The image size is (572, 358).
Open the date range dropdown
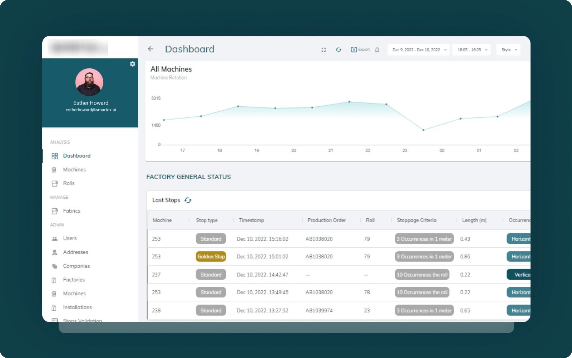click(x=418, y=50)
